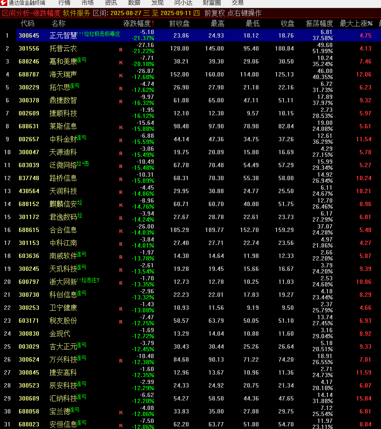Select stock name 捷顺科技
The image size is (381, 429).
63,113
